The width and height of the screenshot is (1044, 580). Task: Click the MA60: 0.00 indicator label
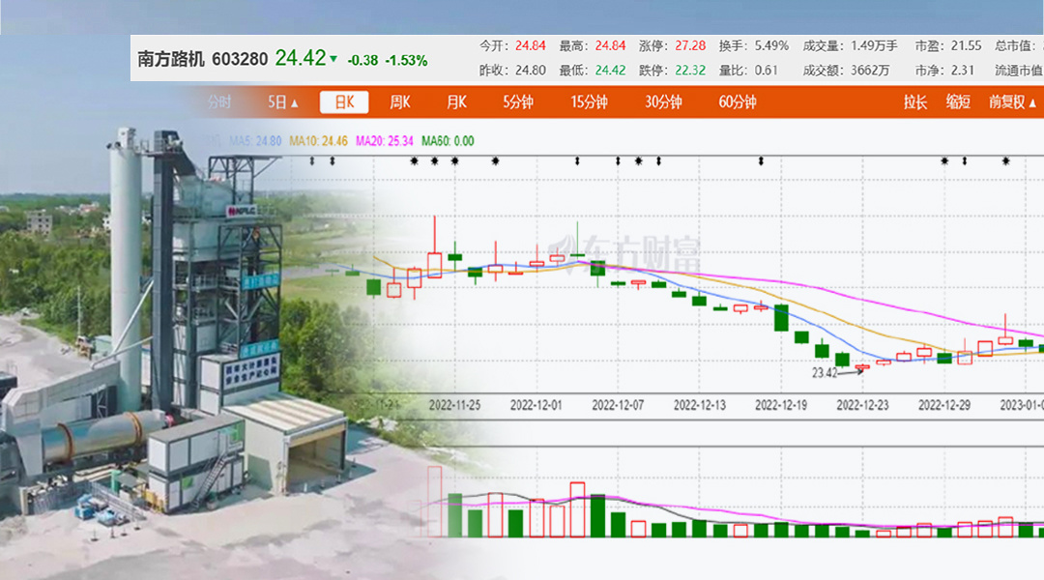point(448,141)
